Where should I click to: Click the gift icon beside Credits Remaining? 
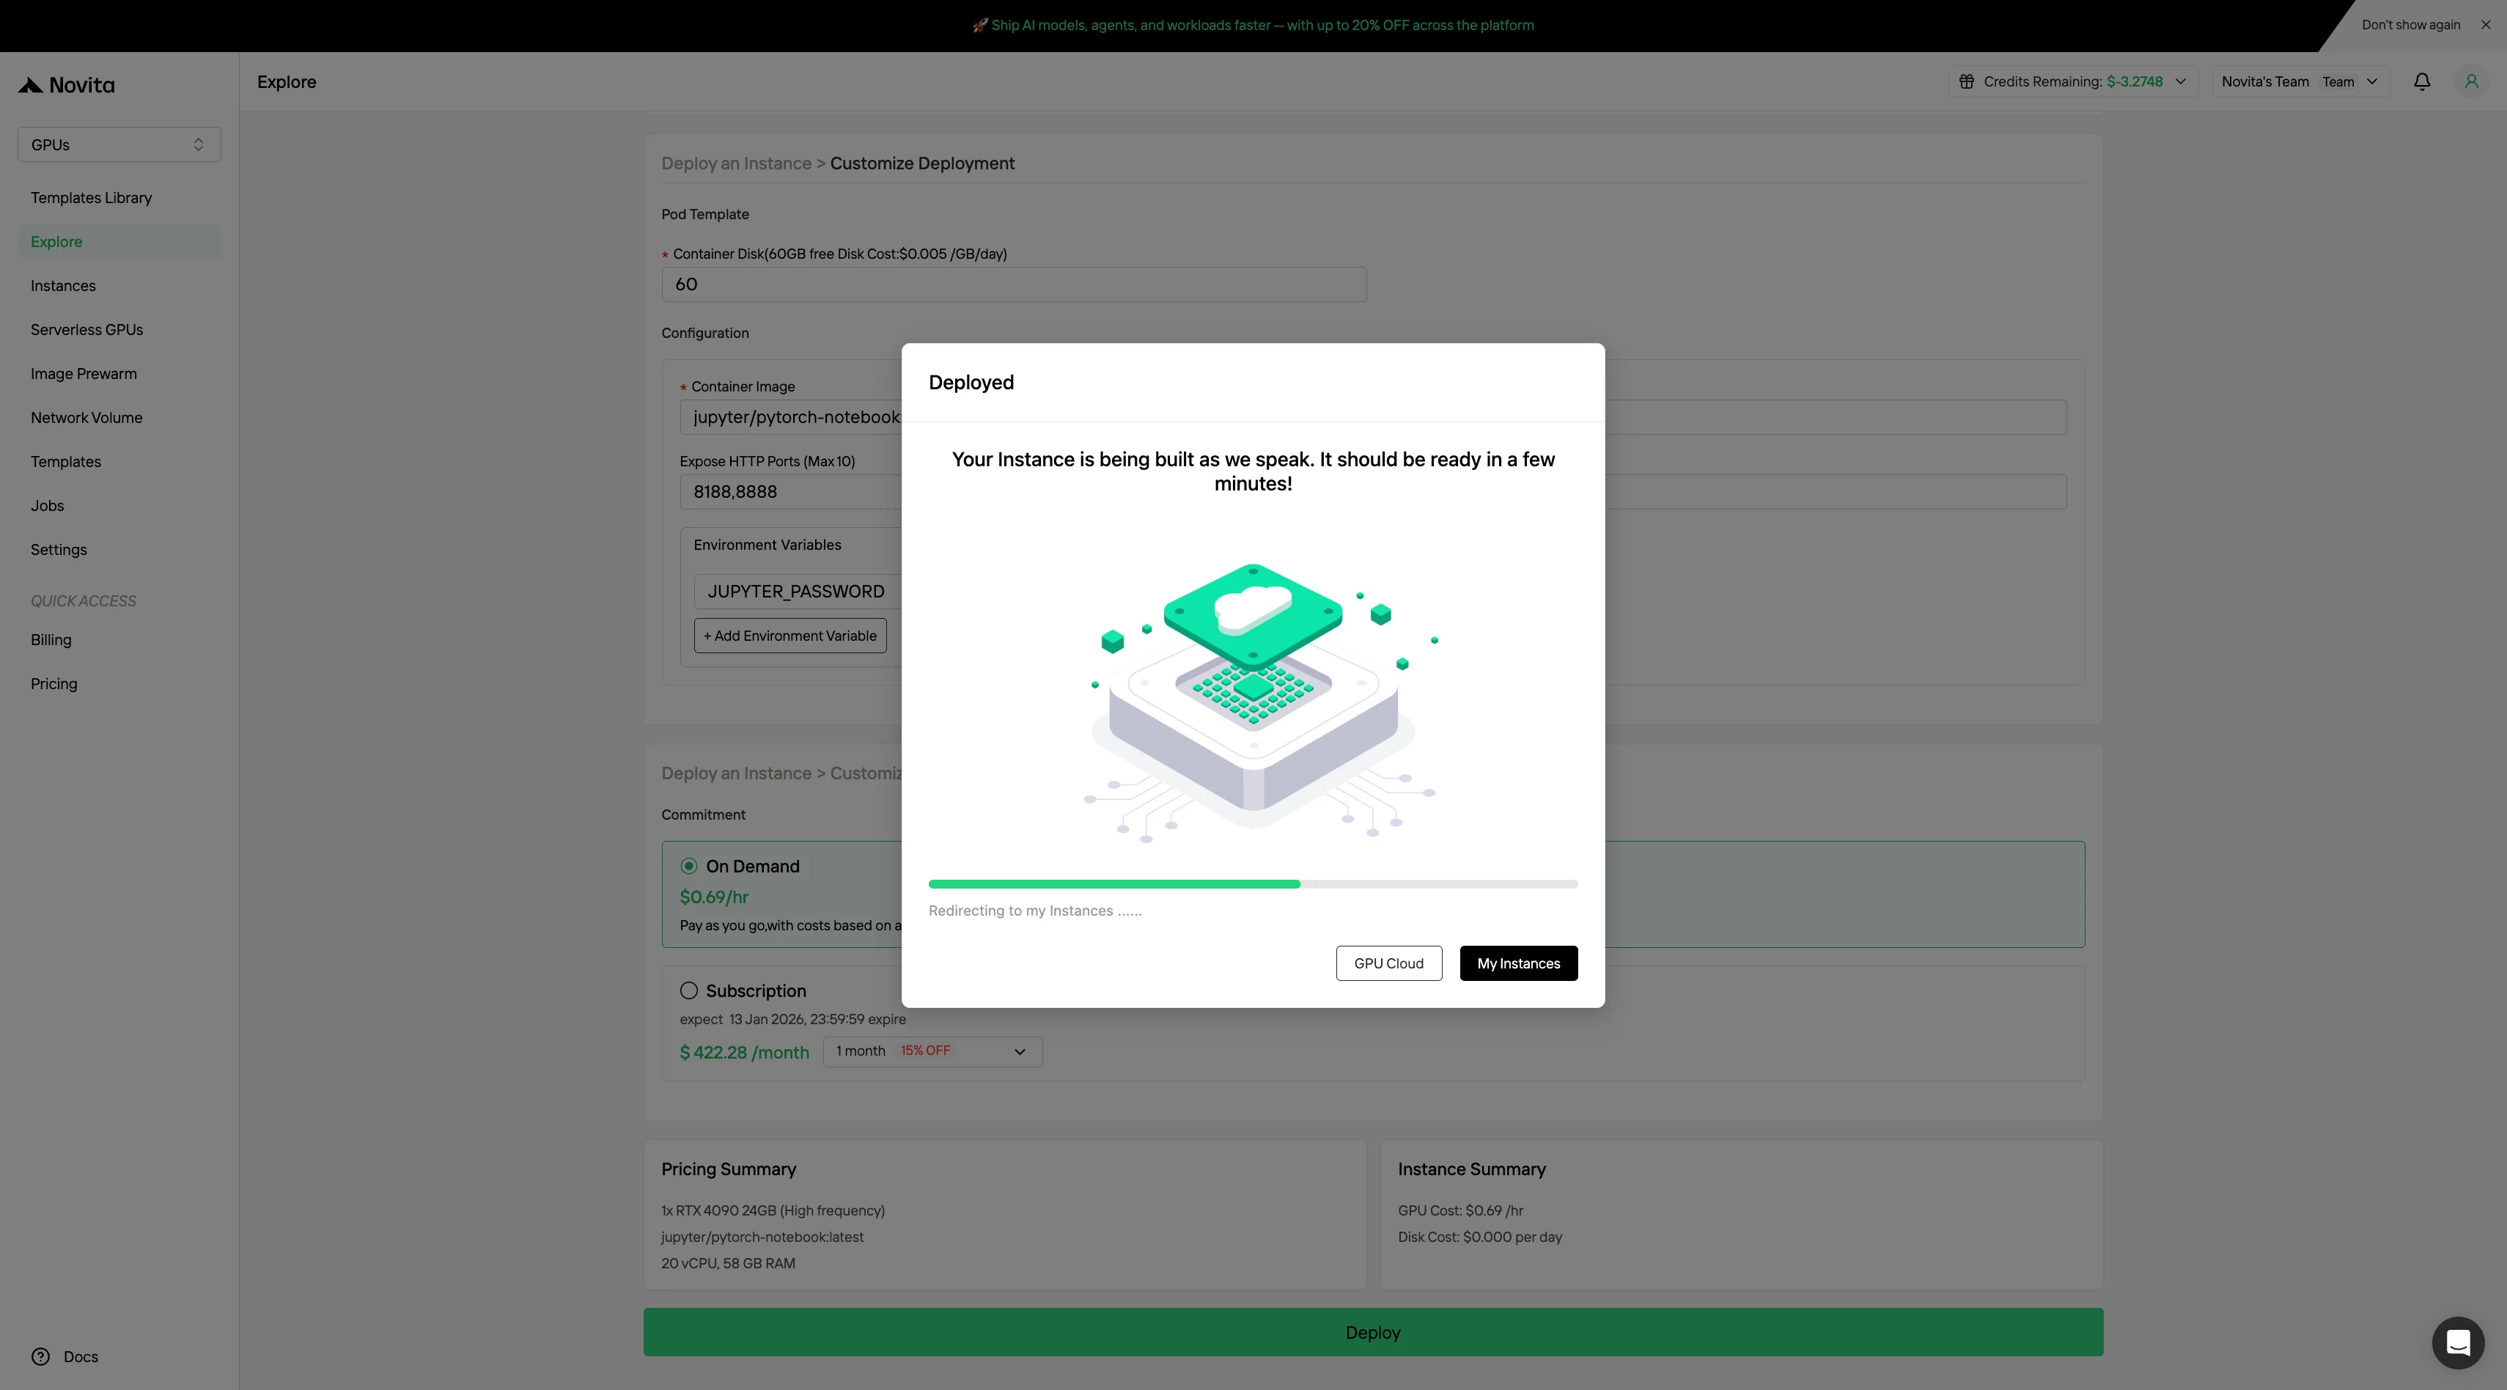click(1966, 82)
